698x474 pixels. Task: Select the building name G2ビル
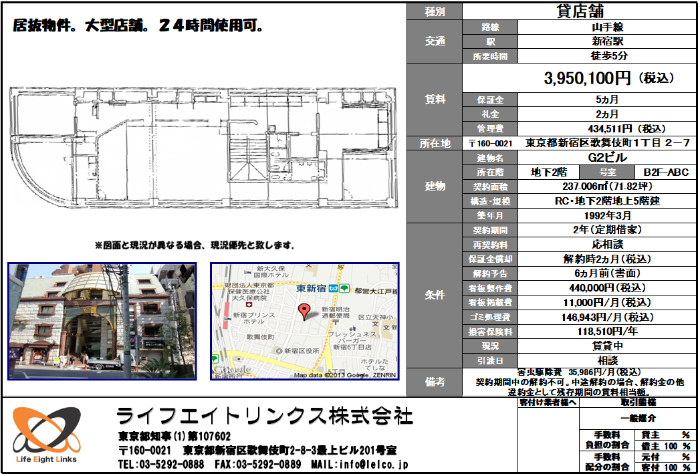click(x=607, y=158)
